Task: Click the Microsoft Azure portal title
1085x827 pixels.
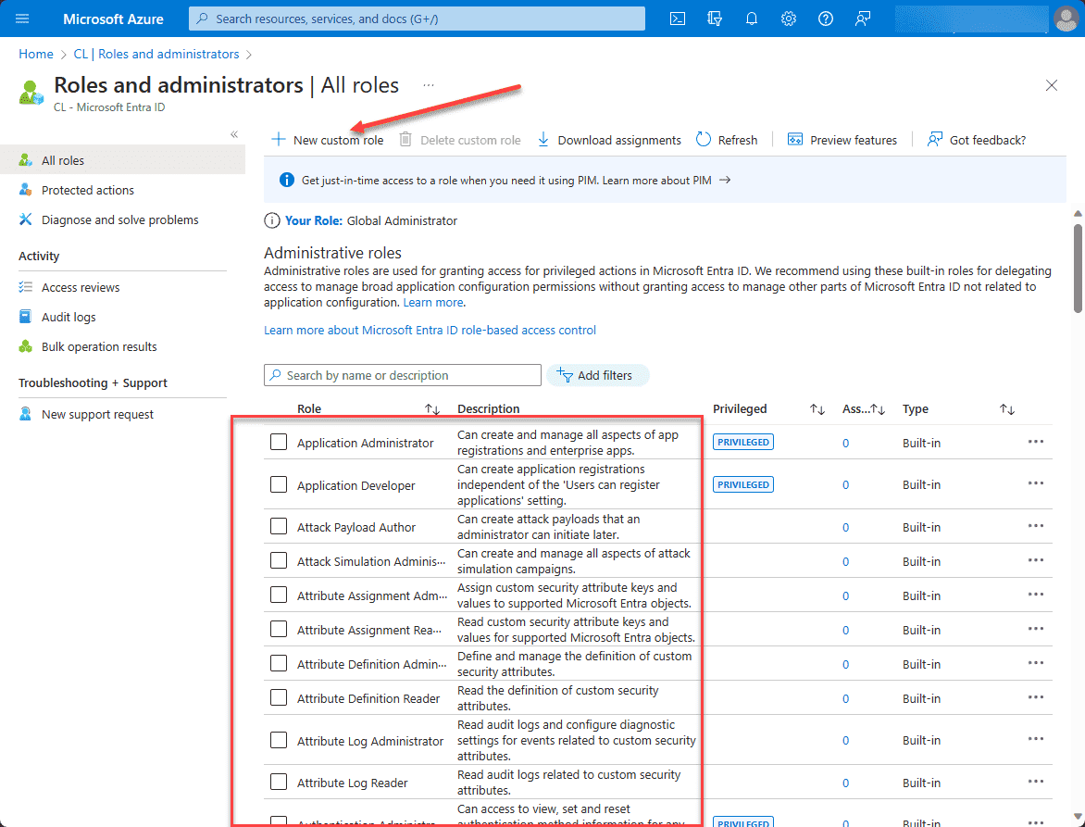Action: click(114, 19)
